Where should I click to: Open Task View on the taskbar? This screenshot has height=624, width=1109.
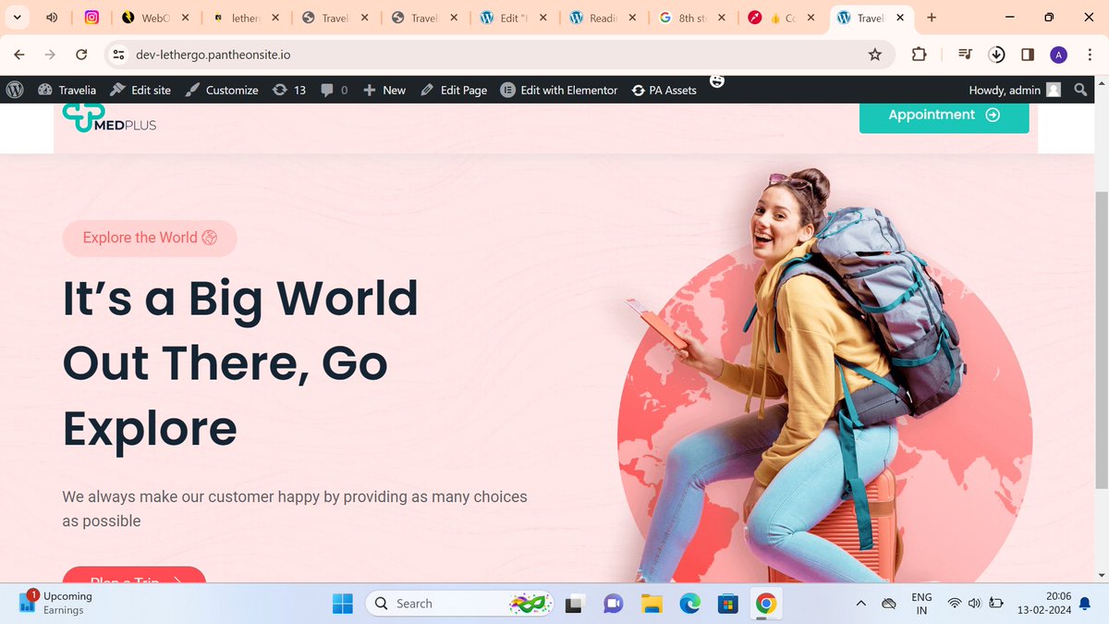pyautogui.click(x=575, y=604)
